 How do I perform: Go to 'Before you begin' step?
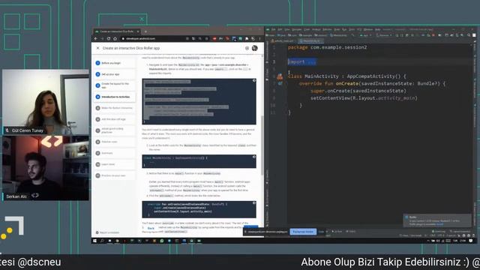[x=115, y=63]
